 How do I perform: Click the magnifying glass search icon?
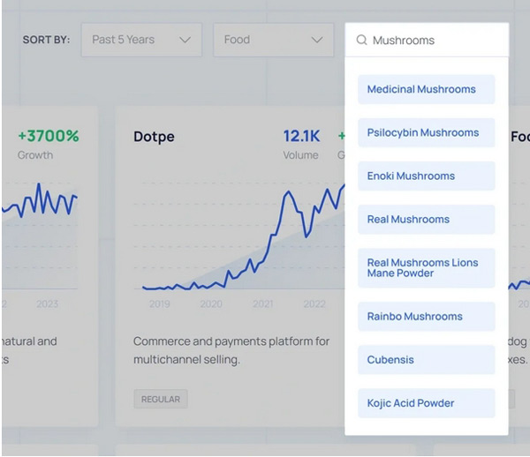coord(361,41)
